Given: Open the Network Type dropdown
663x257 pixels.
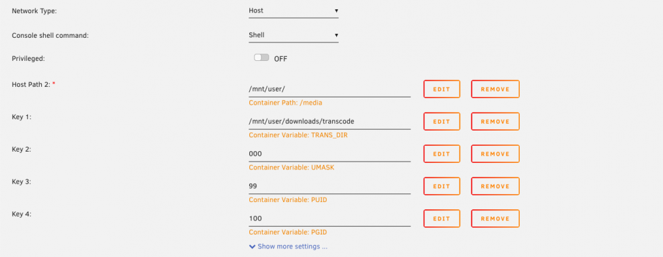Looking at the screenshot, I should (294, 11).
